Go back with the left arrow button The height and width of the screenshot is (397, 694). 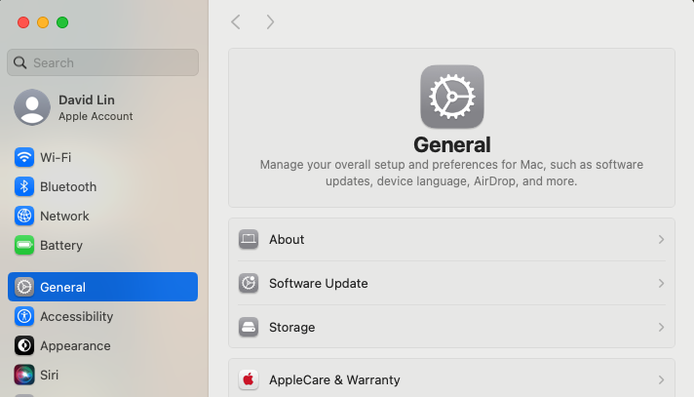pyautogui.click(x=235, y=21)
